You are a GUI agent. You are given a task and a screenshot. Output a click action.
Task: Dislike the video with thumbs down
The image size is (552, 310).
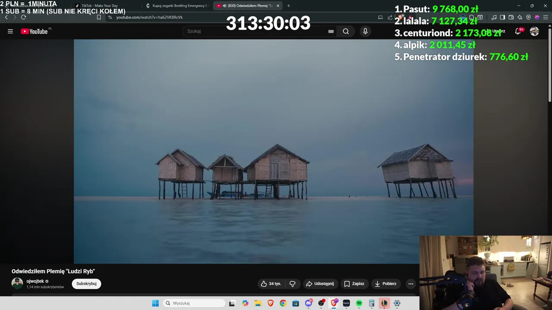[x=292, y=284]
